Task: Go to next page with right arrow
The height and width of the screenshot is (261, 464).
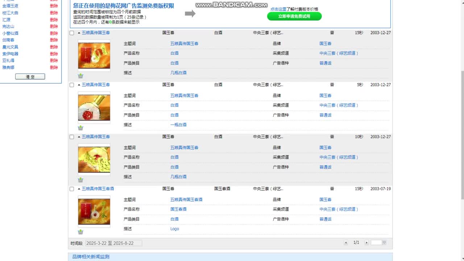Action: pos(366,243)
